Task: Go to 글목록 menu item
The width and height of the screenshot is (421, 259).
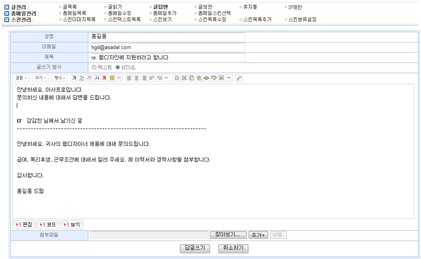Action: point(71,7)
